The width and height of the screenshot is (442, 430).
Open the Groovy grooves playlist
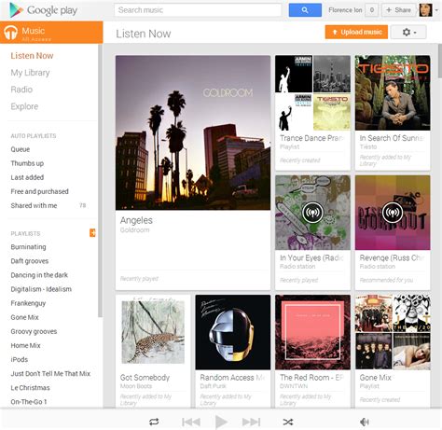(34, 331)
